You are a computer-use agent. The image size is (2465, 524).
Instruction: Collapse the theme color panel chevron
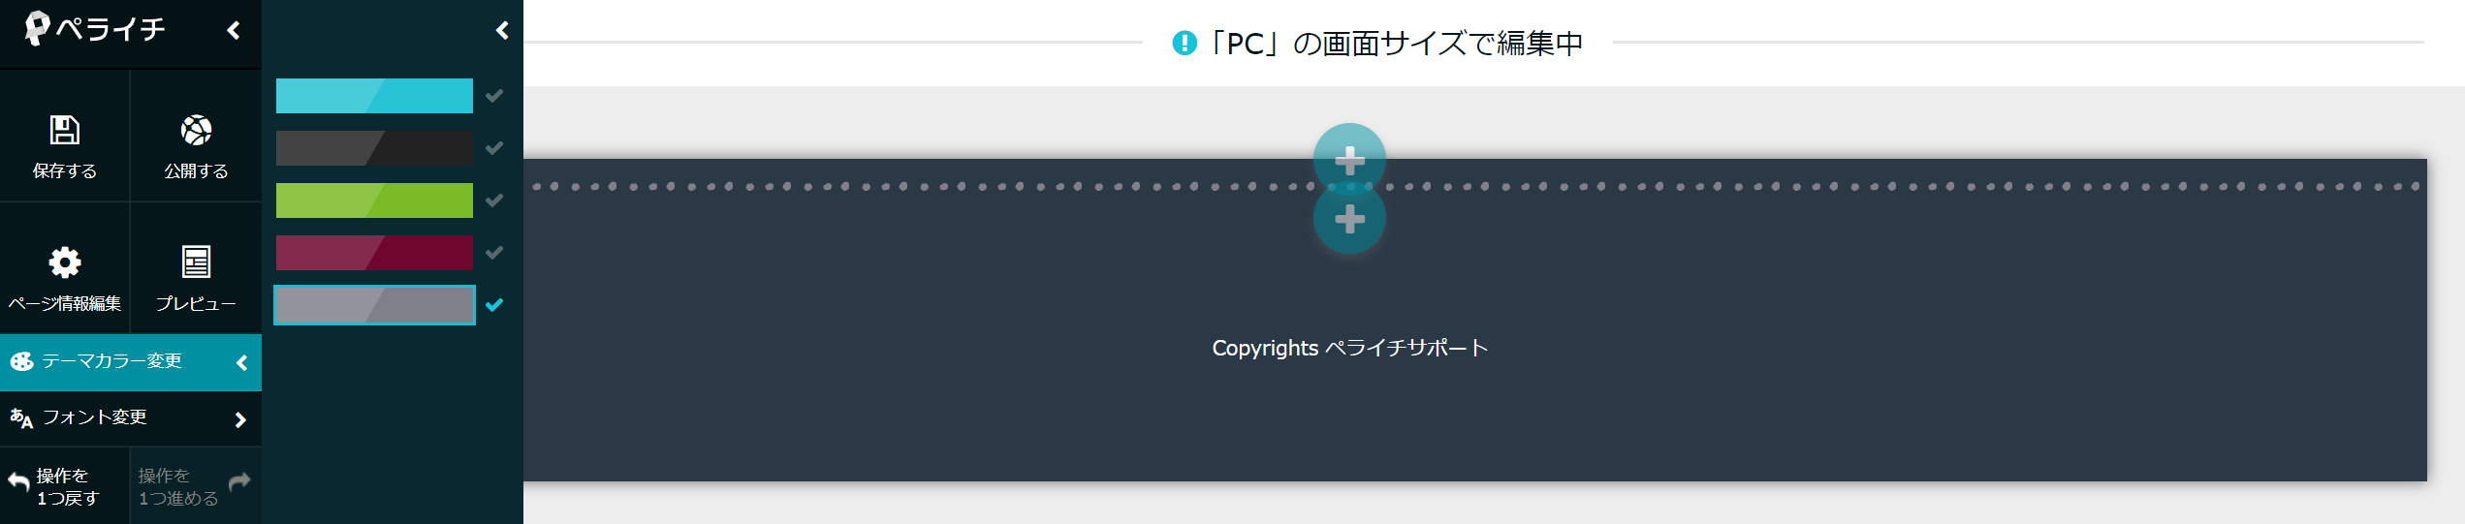pyautogui.click(x=502, y=31)
